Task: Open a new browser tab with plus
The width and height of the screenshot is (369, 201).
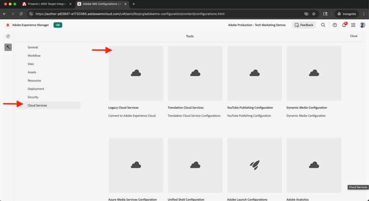Action: point(134,4)
